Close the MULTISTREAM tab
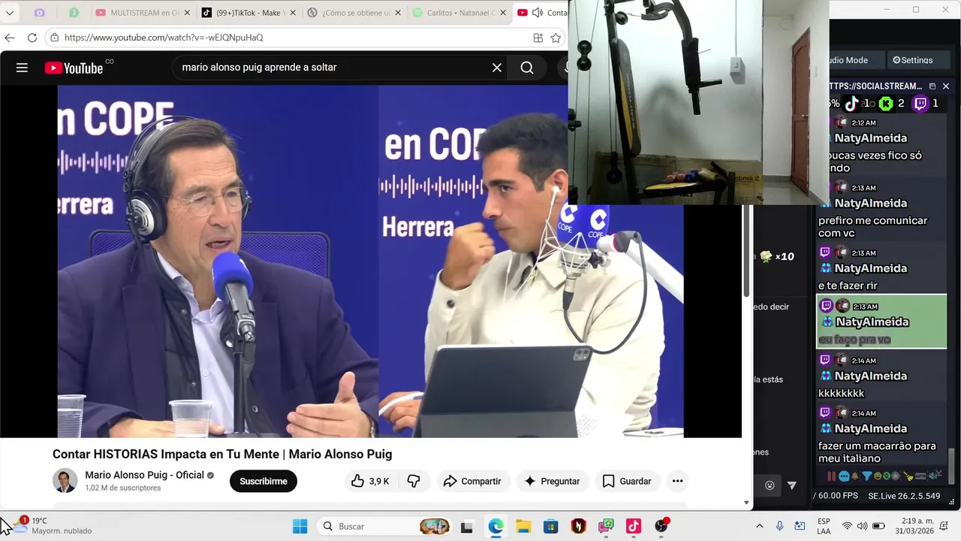Viewport: 961px width, 541px height. point(187,13)
